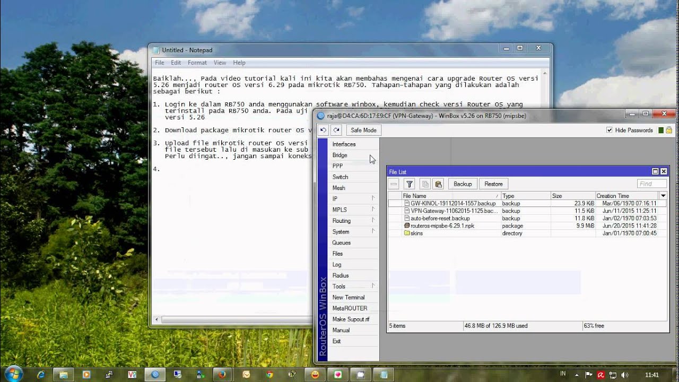Viewport: 679px width, 382px height.
Task: Click the volume speaker tray icon
Action: tap(624, 375)
